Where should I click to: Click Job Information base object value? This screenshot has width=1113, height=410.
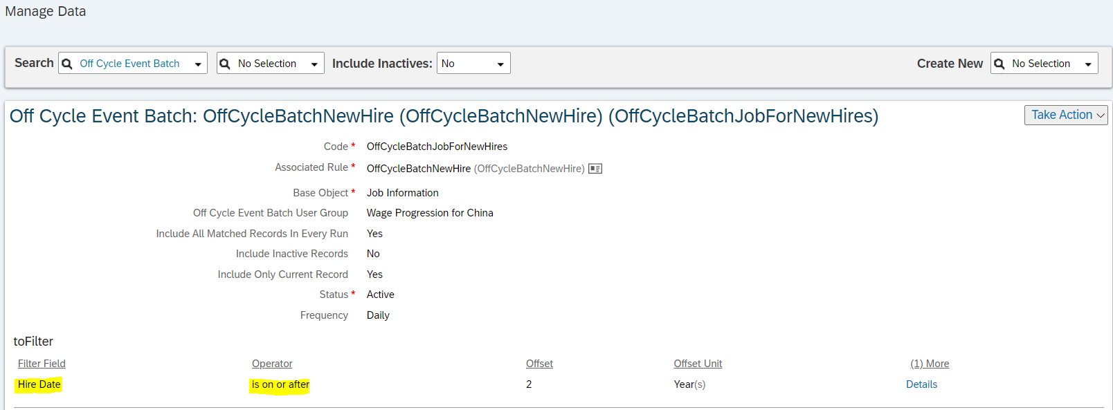(402, 193)
